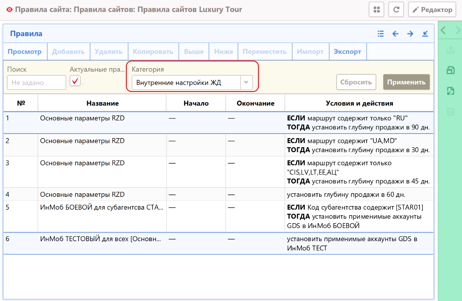Click the Внутренние настройки ЖД combo box
Image resolution: width=462 pixels, height=301 pixels.
point(186,82)
